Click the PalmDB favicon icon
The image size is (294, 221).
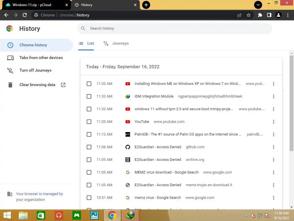pos(128,134)
